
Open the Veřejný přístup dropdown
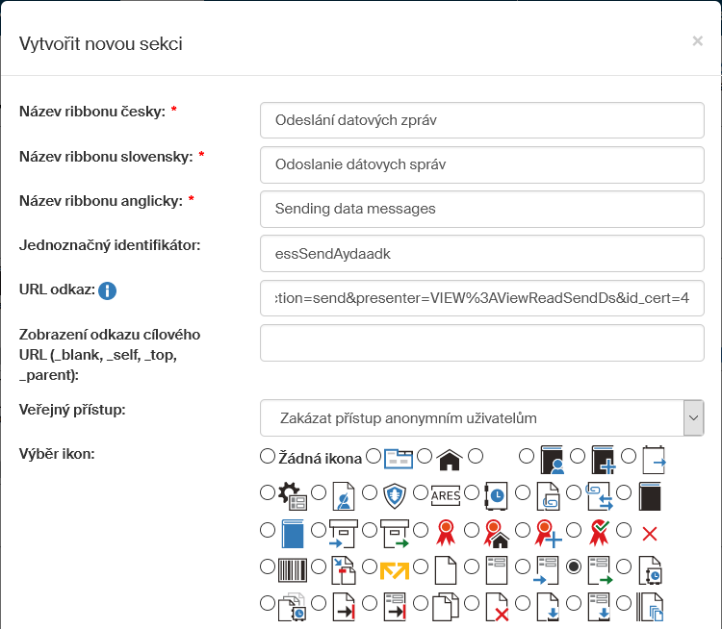pyautogui.click(x=481, y=418)
